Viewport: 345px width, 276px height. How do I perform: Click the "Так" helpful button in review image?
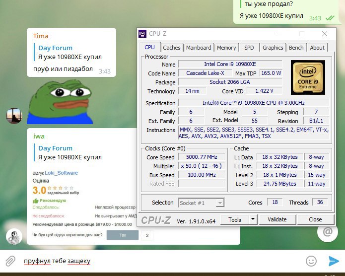[123, 235]
